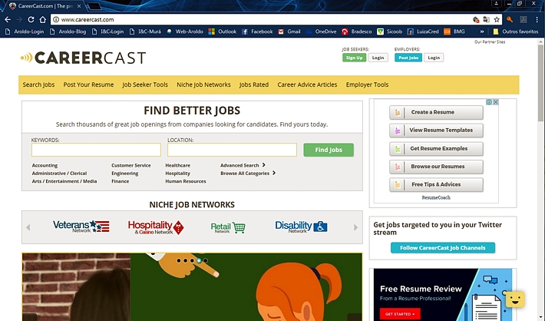Open the Disability Network logo

(x=301, y=227)
